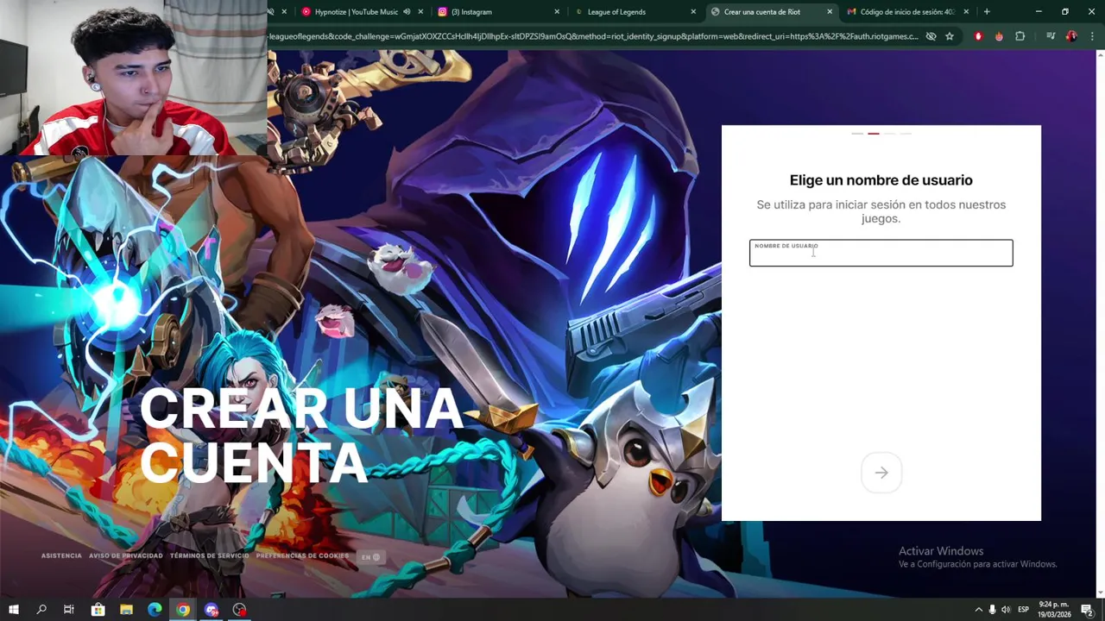Open Task View on the taskbar
This screenshot has height=621, width=1105.
[69, 610]
